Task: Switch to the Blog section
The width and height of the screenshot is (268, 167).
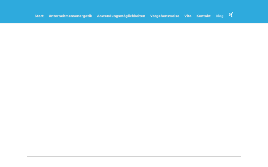Action: click(x=219, y=16)
